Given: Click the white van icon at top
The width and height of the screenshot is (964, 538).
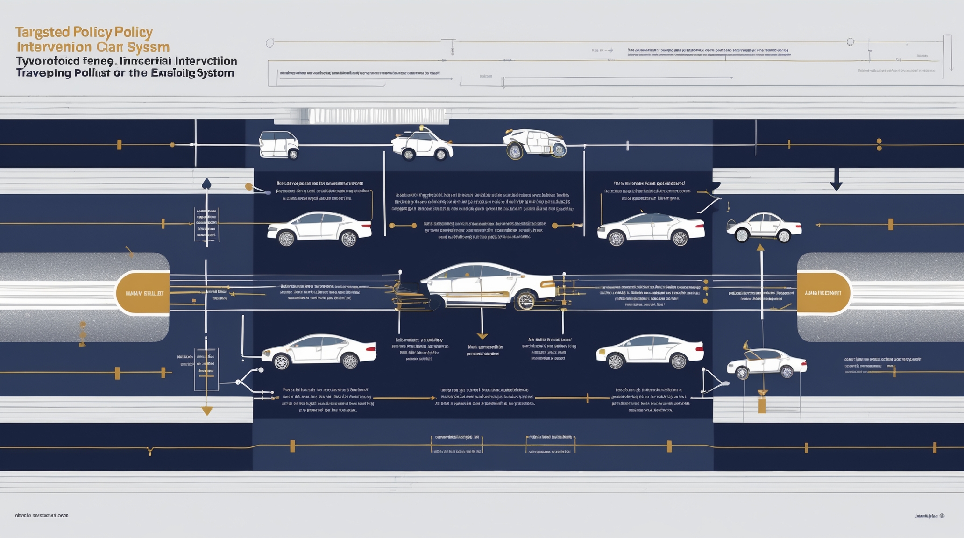Looking at the screenshot, I should 279,144.
